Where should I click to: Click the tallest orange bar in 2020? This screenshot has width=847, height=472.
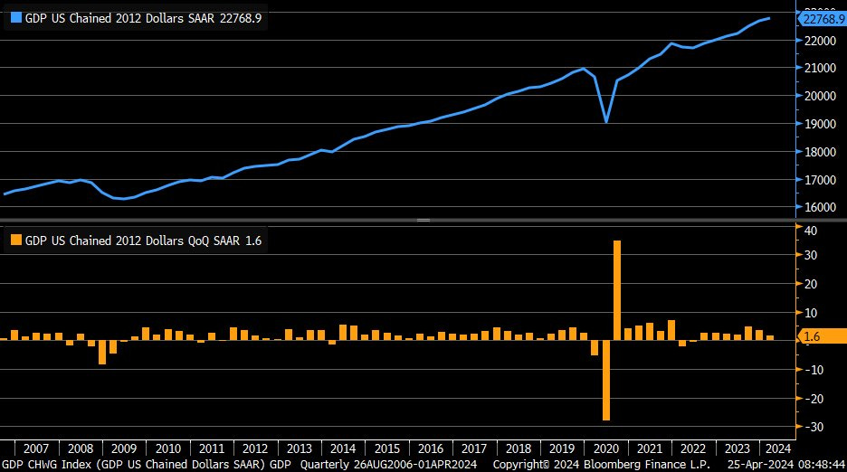coord(617,289)
